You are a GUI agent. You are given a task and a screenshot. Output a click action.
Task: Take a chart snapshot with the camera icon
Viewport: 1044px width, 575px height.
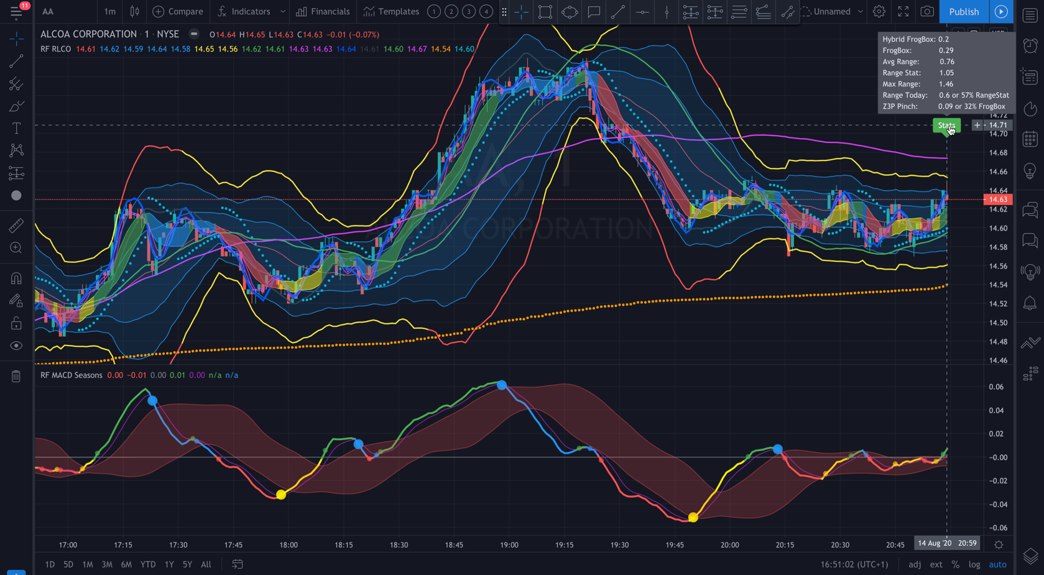click(x=926, y=11)
